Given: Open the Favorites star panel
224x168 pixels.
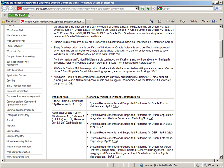Looking at the screenshot, I should click(9, 21).
